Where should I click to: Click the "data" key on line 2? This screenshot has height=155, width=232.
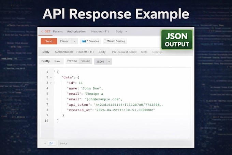[68, 77]
